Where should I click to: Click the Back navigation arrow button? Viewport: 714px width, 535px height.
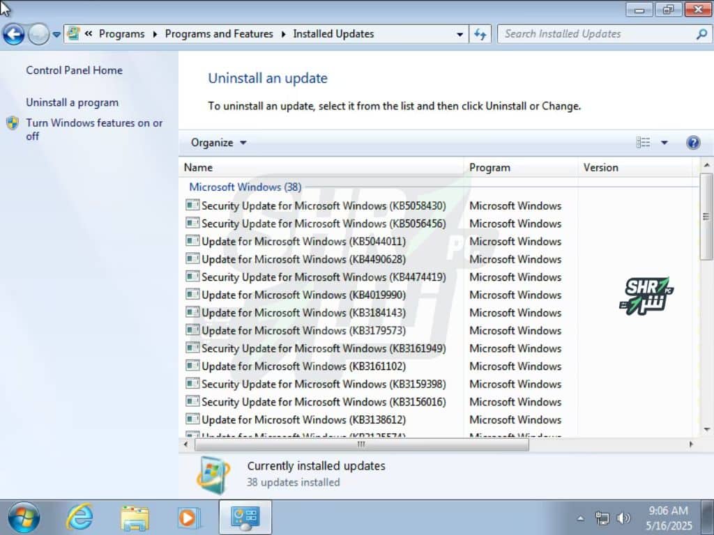pos(14,34)
